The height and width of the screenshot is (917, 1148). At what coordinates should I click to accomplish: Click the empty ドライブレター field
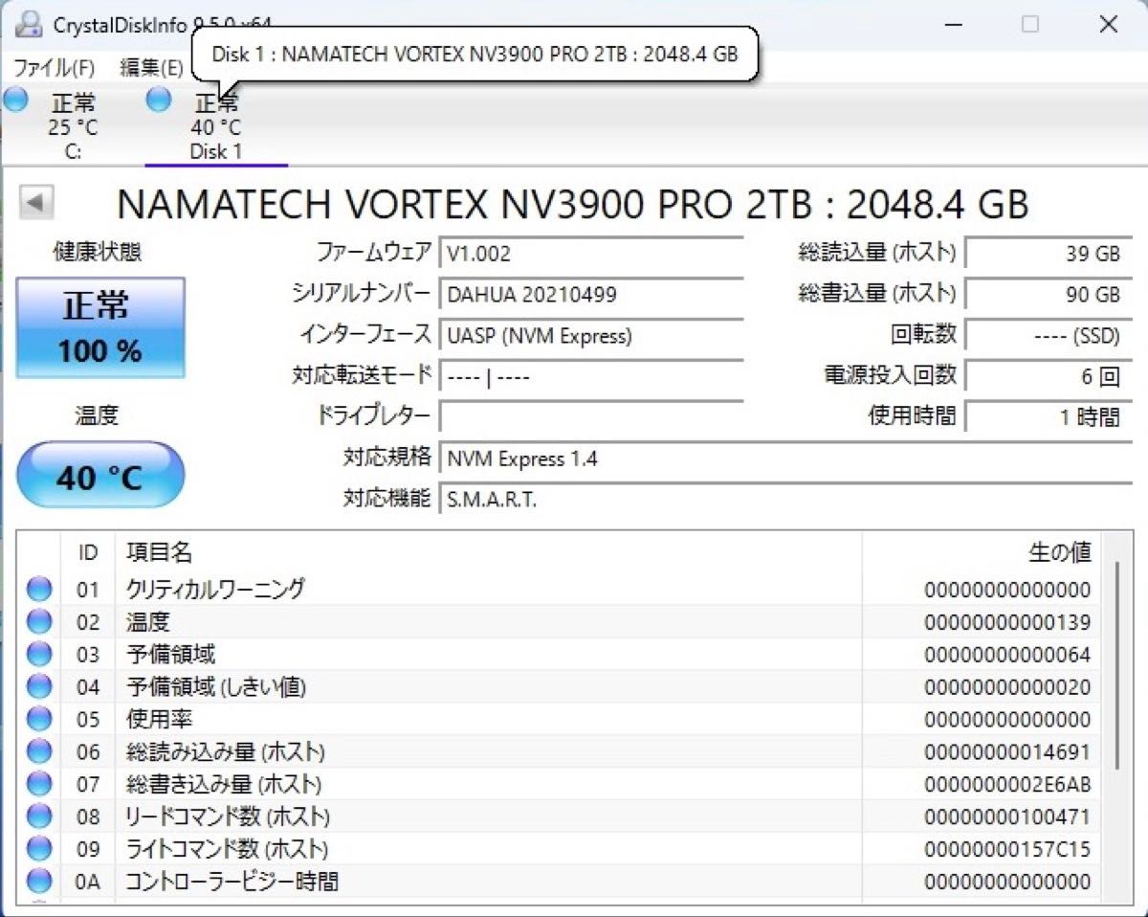click(x=591, y=416)
